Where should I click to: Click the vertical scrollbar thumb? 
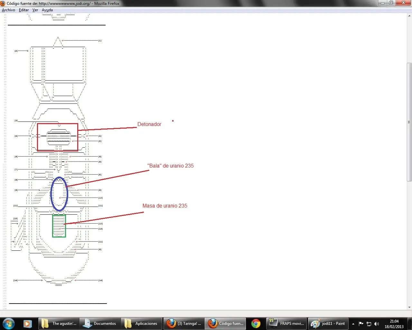click(409, 122)
